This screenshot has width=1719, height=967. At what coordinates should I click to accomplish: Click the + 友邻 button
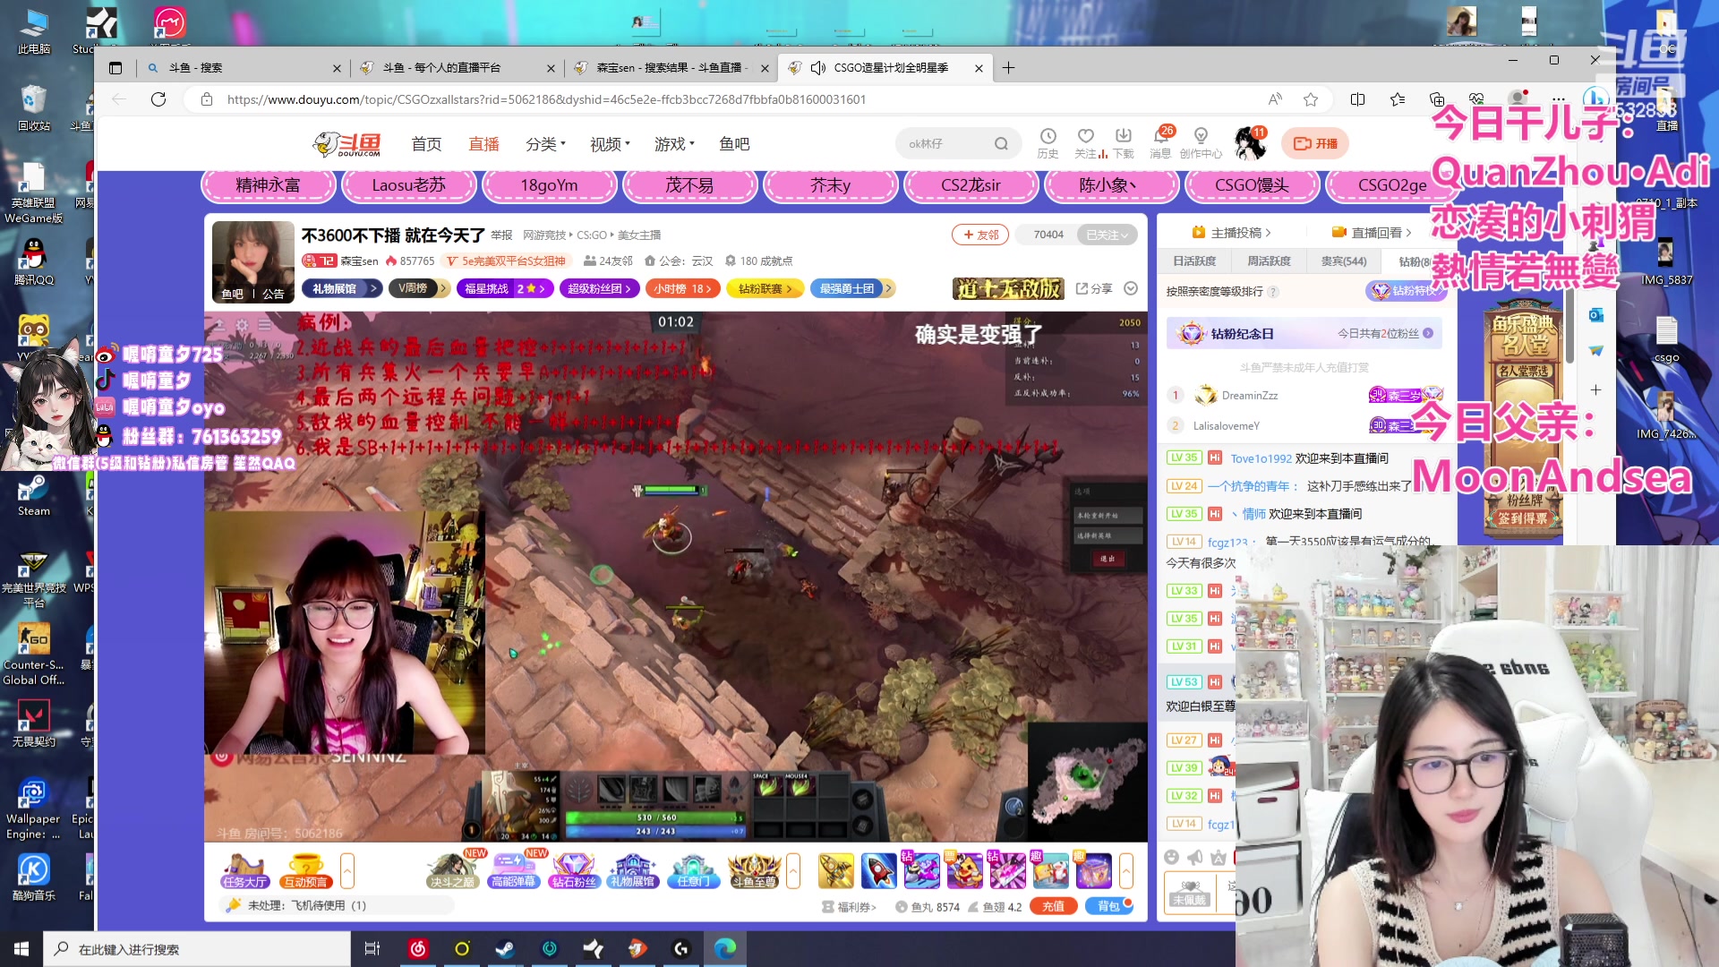pyautogui.click(x=980, y=235)
